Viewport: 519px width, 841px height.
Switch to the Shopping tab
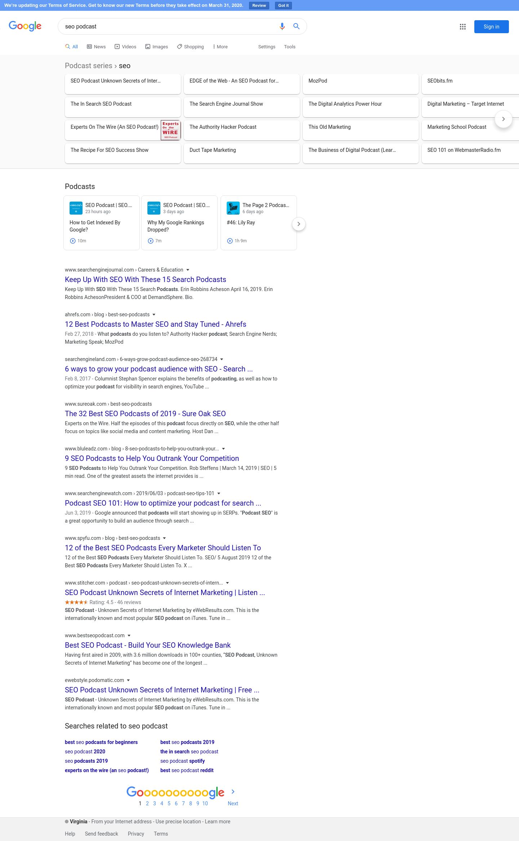pyautogui.click(x=190, y=47)
